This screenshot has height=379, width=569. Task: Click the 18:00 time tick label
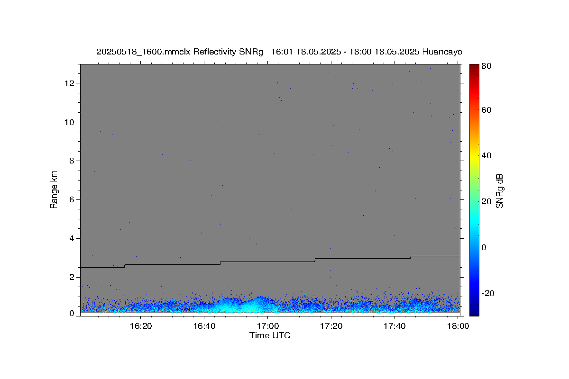click(458, 326)
